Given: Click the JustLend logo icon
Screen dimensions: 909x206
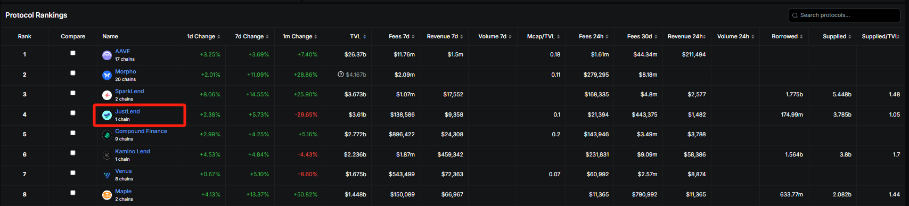Looking at the screenshot, I should coord(107,115).
